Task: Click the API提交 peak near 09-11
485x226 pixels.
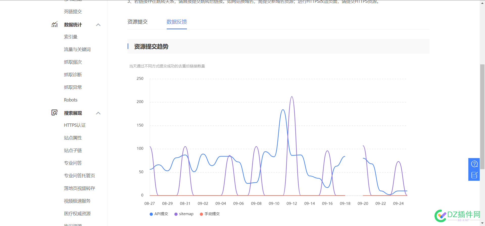Action: click(x=283, y=110)
